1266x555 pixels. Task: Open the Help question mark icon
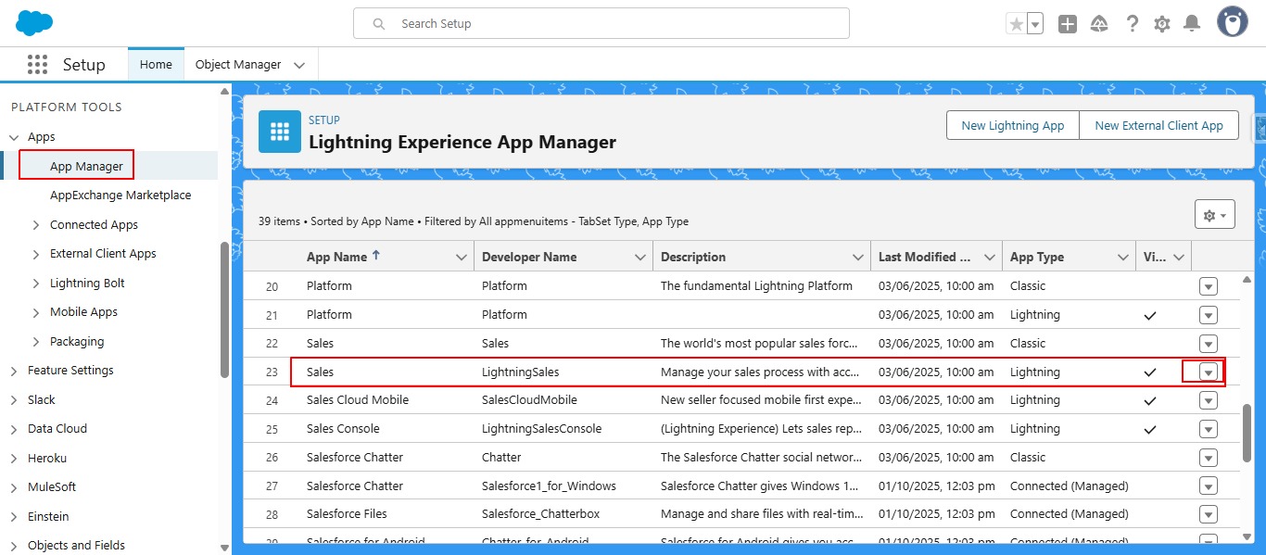tap(1132, 24)
